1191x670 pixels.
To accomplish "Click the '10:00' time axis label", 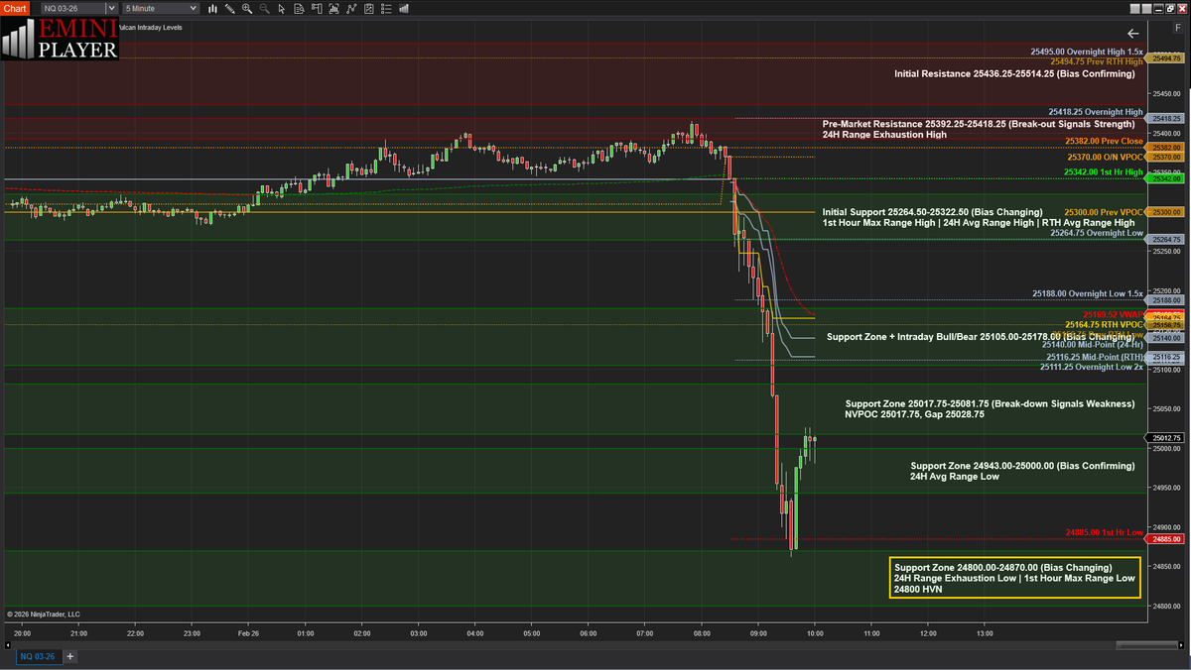I will pyautogui.click(x=815, y=633).
